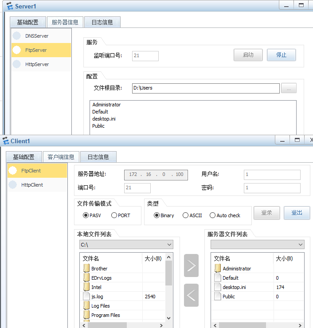Click the Log Files folder icon
Viewport: 313px width, 328px height.
86,306
